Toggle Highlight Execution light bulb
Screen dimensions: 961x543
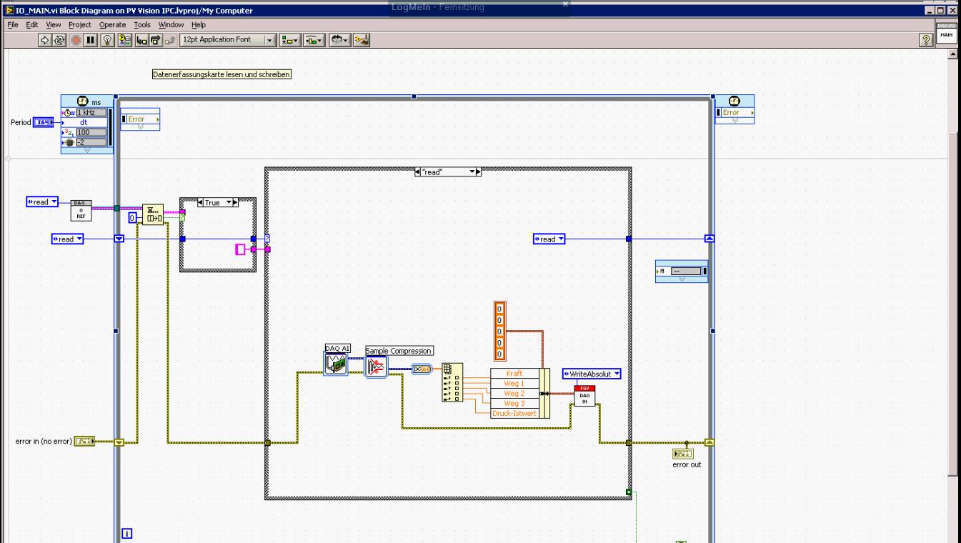pos(107,40)
